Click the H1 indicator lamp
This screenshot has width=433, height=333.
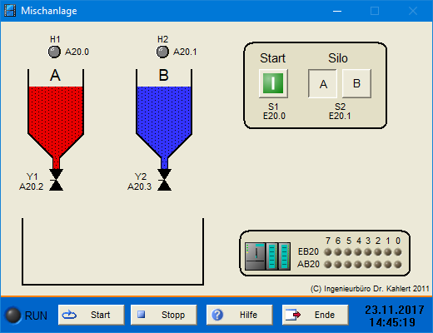[54, 52]
